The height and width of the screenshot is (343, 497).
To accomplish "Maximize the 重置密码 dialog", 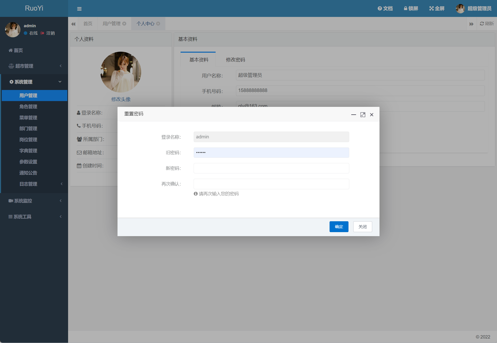I will [363, 115].
